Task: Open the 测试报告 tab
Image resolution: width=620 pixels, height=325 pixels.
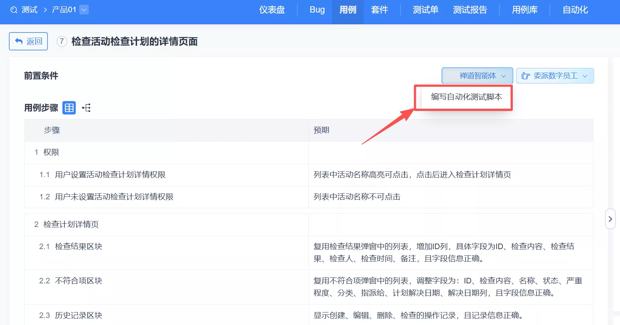Action: click(x=470, y=10)
